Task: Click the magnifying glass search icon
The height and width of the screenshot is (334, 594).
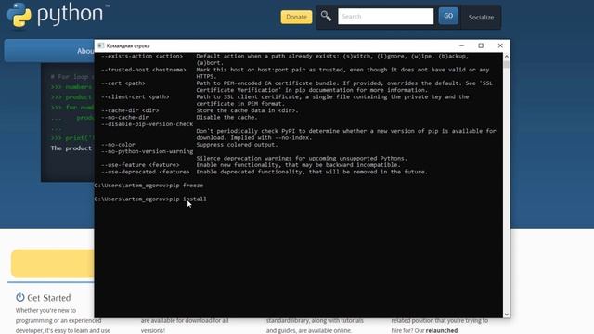Action: 326,17
